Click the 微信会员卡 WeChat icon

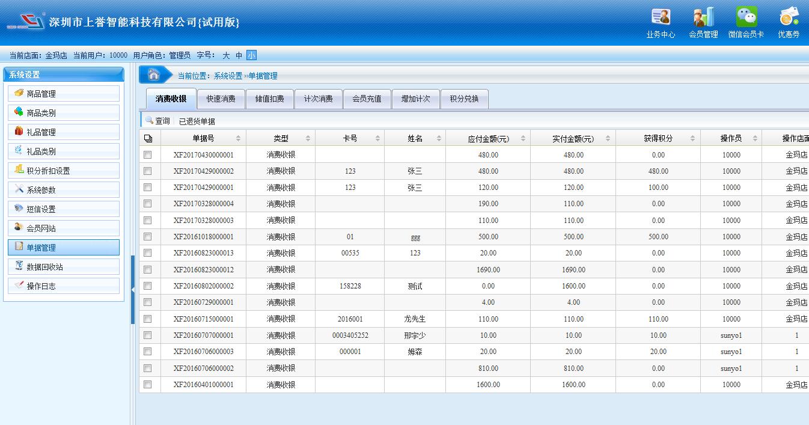pyautogui.click(x=746, y=17)
